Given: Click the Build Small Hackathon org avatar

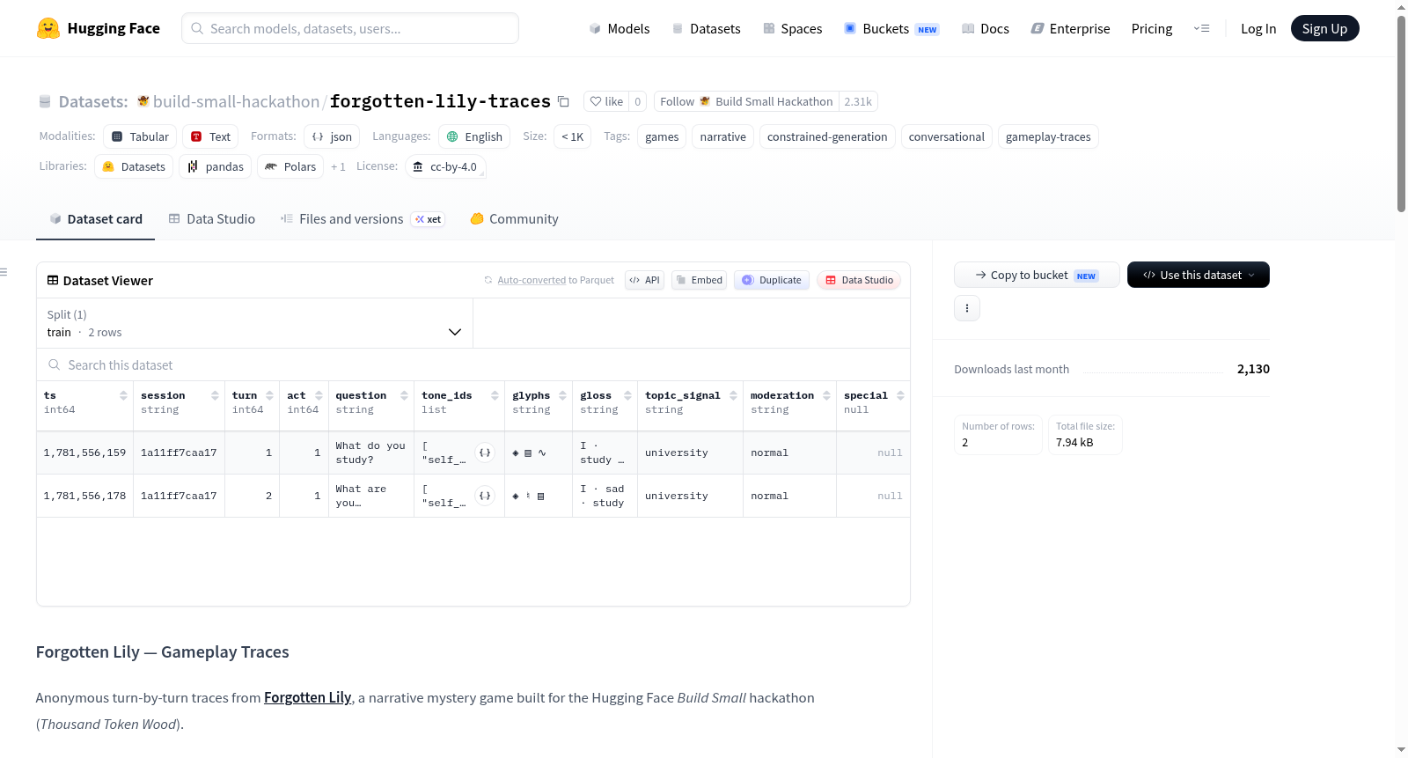Looking at the screenshot, I should (x=143, y=101).
